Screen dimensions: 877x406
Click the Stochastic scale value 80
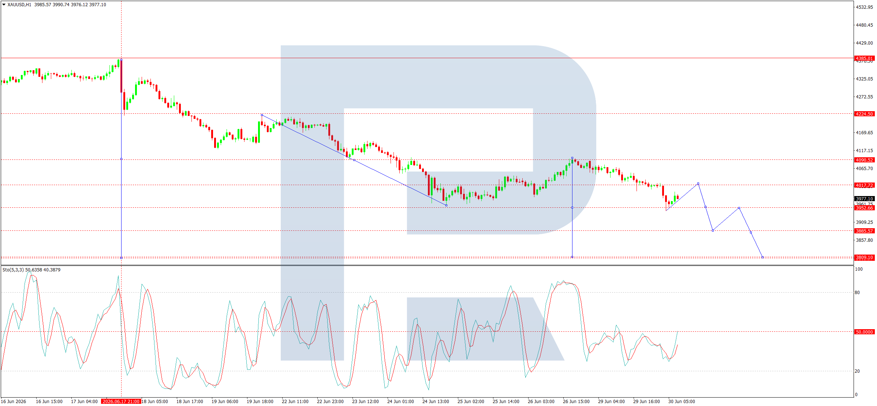coord(857,293)
